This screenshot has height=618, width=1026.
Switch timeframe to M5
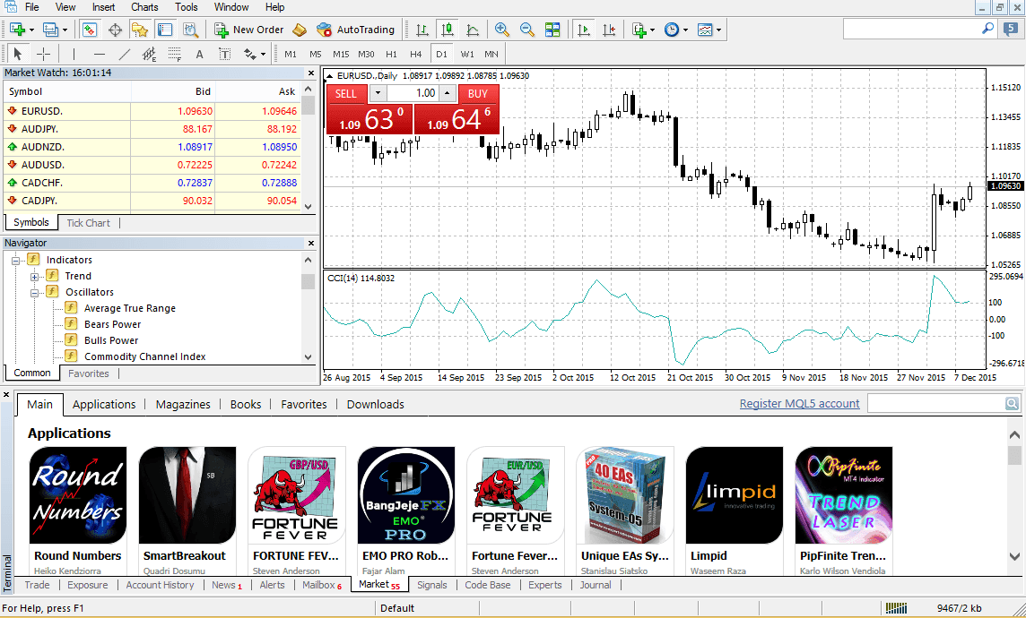(x=316, y=55)
